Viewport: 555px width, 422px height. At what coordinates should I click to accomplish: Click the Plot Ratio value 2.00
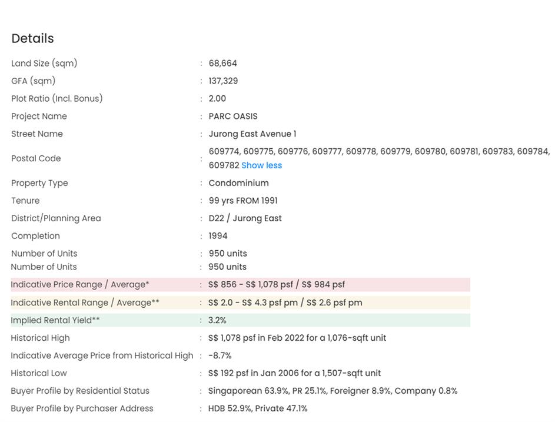(217, 99)
